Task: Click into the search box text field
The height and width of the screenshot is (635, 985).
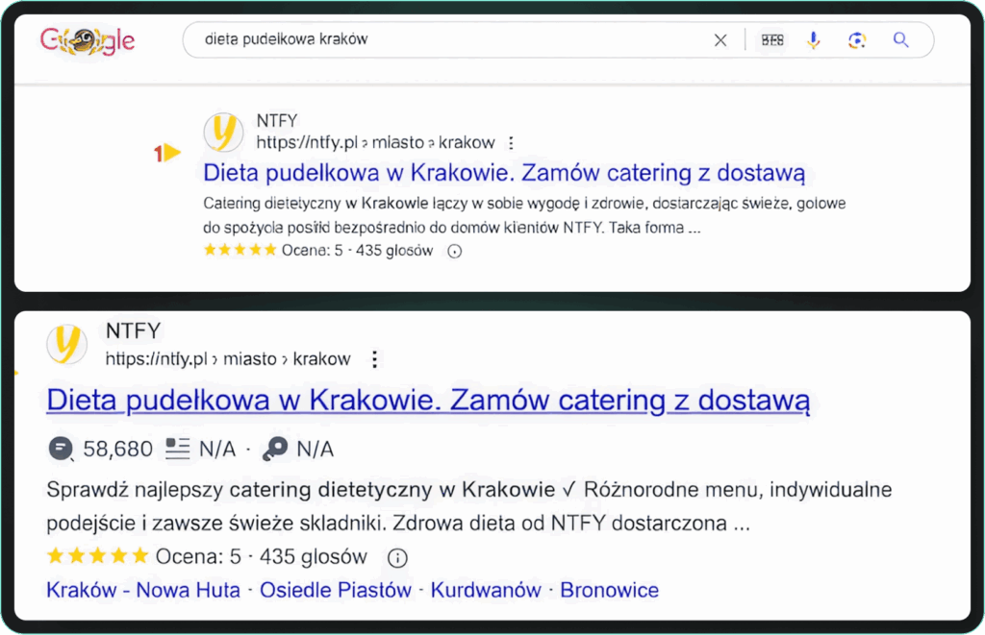Action: pos(433,40)
